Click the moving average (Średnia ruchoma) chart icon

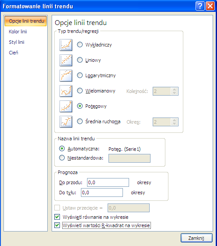pyautogui.click(x=66, y=122)
